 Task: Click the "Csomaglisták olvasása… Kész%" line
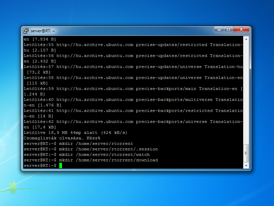click(x=62, y=138)
